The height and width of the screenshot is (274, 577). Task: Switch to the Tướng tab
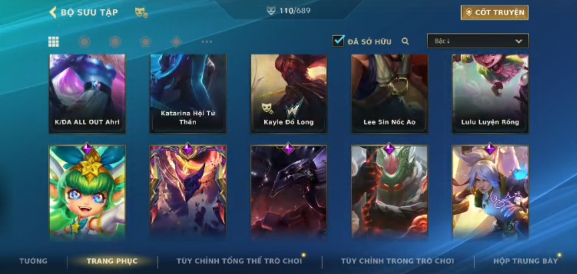tap(33, 261)
